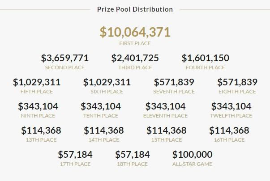Select the 16TH PLACE label

(229, 140)
